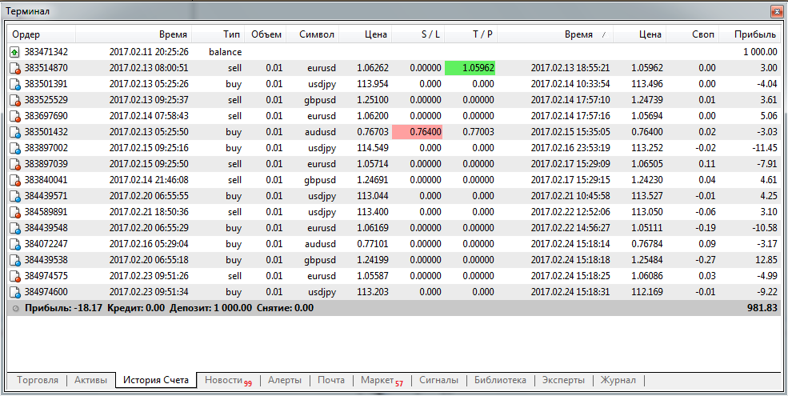Click the sell icon for order 383514870
Screen dimensions: 788x396
pos(15,68)
